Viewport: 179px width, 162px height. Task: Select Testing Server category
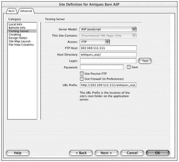(x=22, y=31)
